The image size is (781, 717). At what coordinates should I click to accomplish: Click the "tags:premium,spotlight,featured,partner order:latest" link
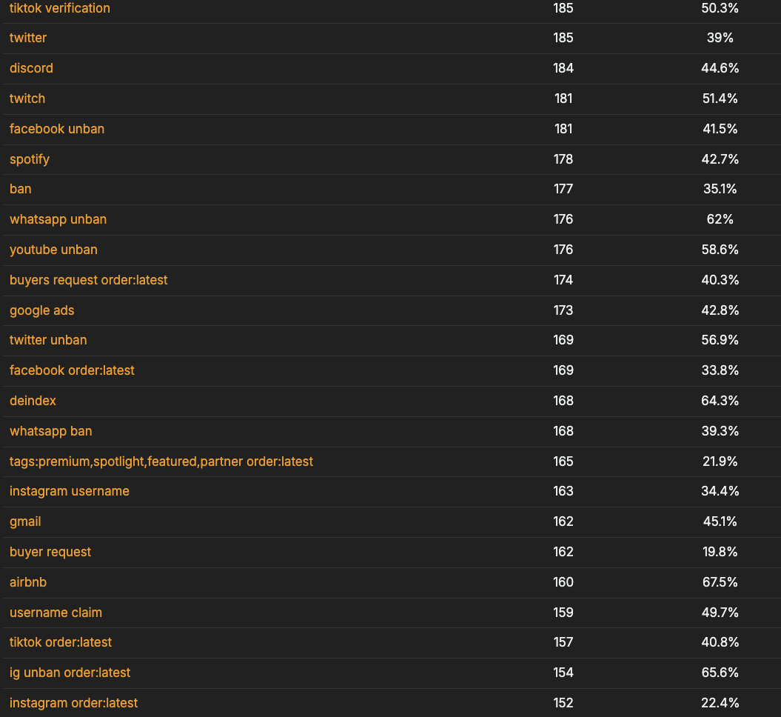click(161, 461)
